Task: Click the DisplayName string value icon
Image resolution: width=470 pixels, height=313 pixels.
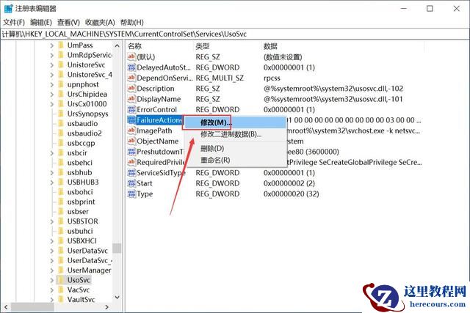Action: pyautogui.click(x=131, y=99)
